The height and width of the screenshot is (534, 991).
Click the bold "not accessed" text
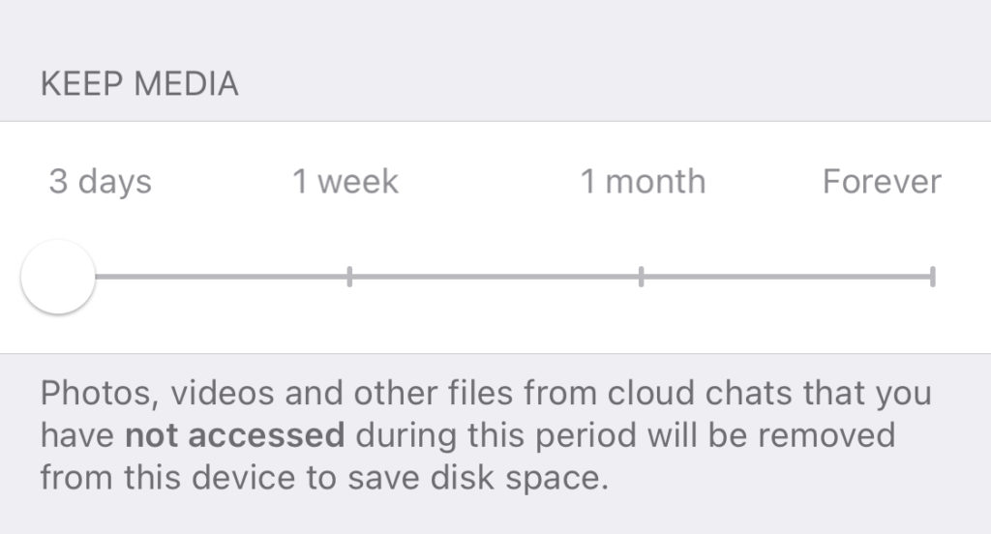pyautogui.click(x=234, y=435)
